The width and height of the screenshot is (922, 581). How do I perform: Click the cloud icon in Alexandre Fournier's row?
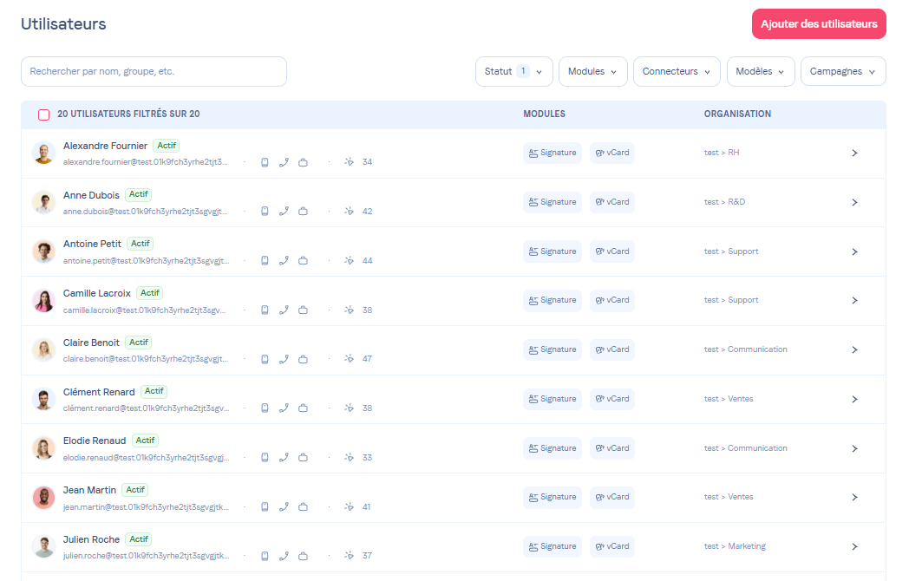click(303, 162)
